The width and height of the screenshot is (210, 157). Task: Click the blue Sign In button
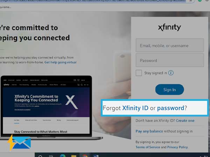coord(169,90)
